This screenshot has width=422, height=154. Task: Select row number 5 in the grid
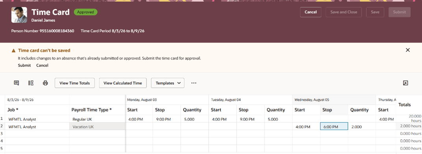[x=2, y=148]
